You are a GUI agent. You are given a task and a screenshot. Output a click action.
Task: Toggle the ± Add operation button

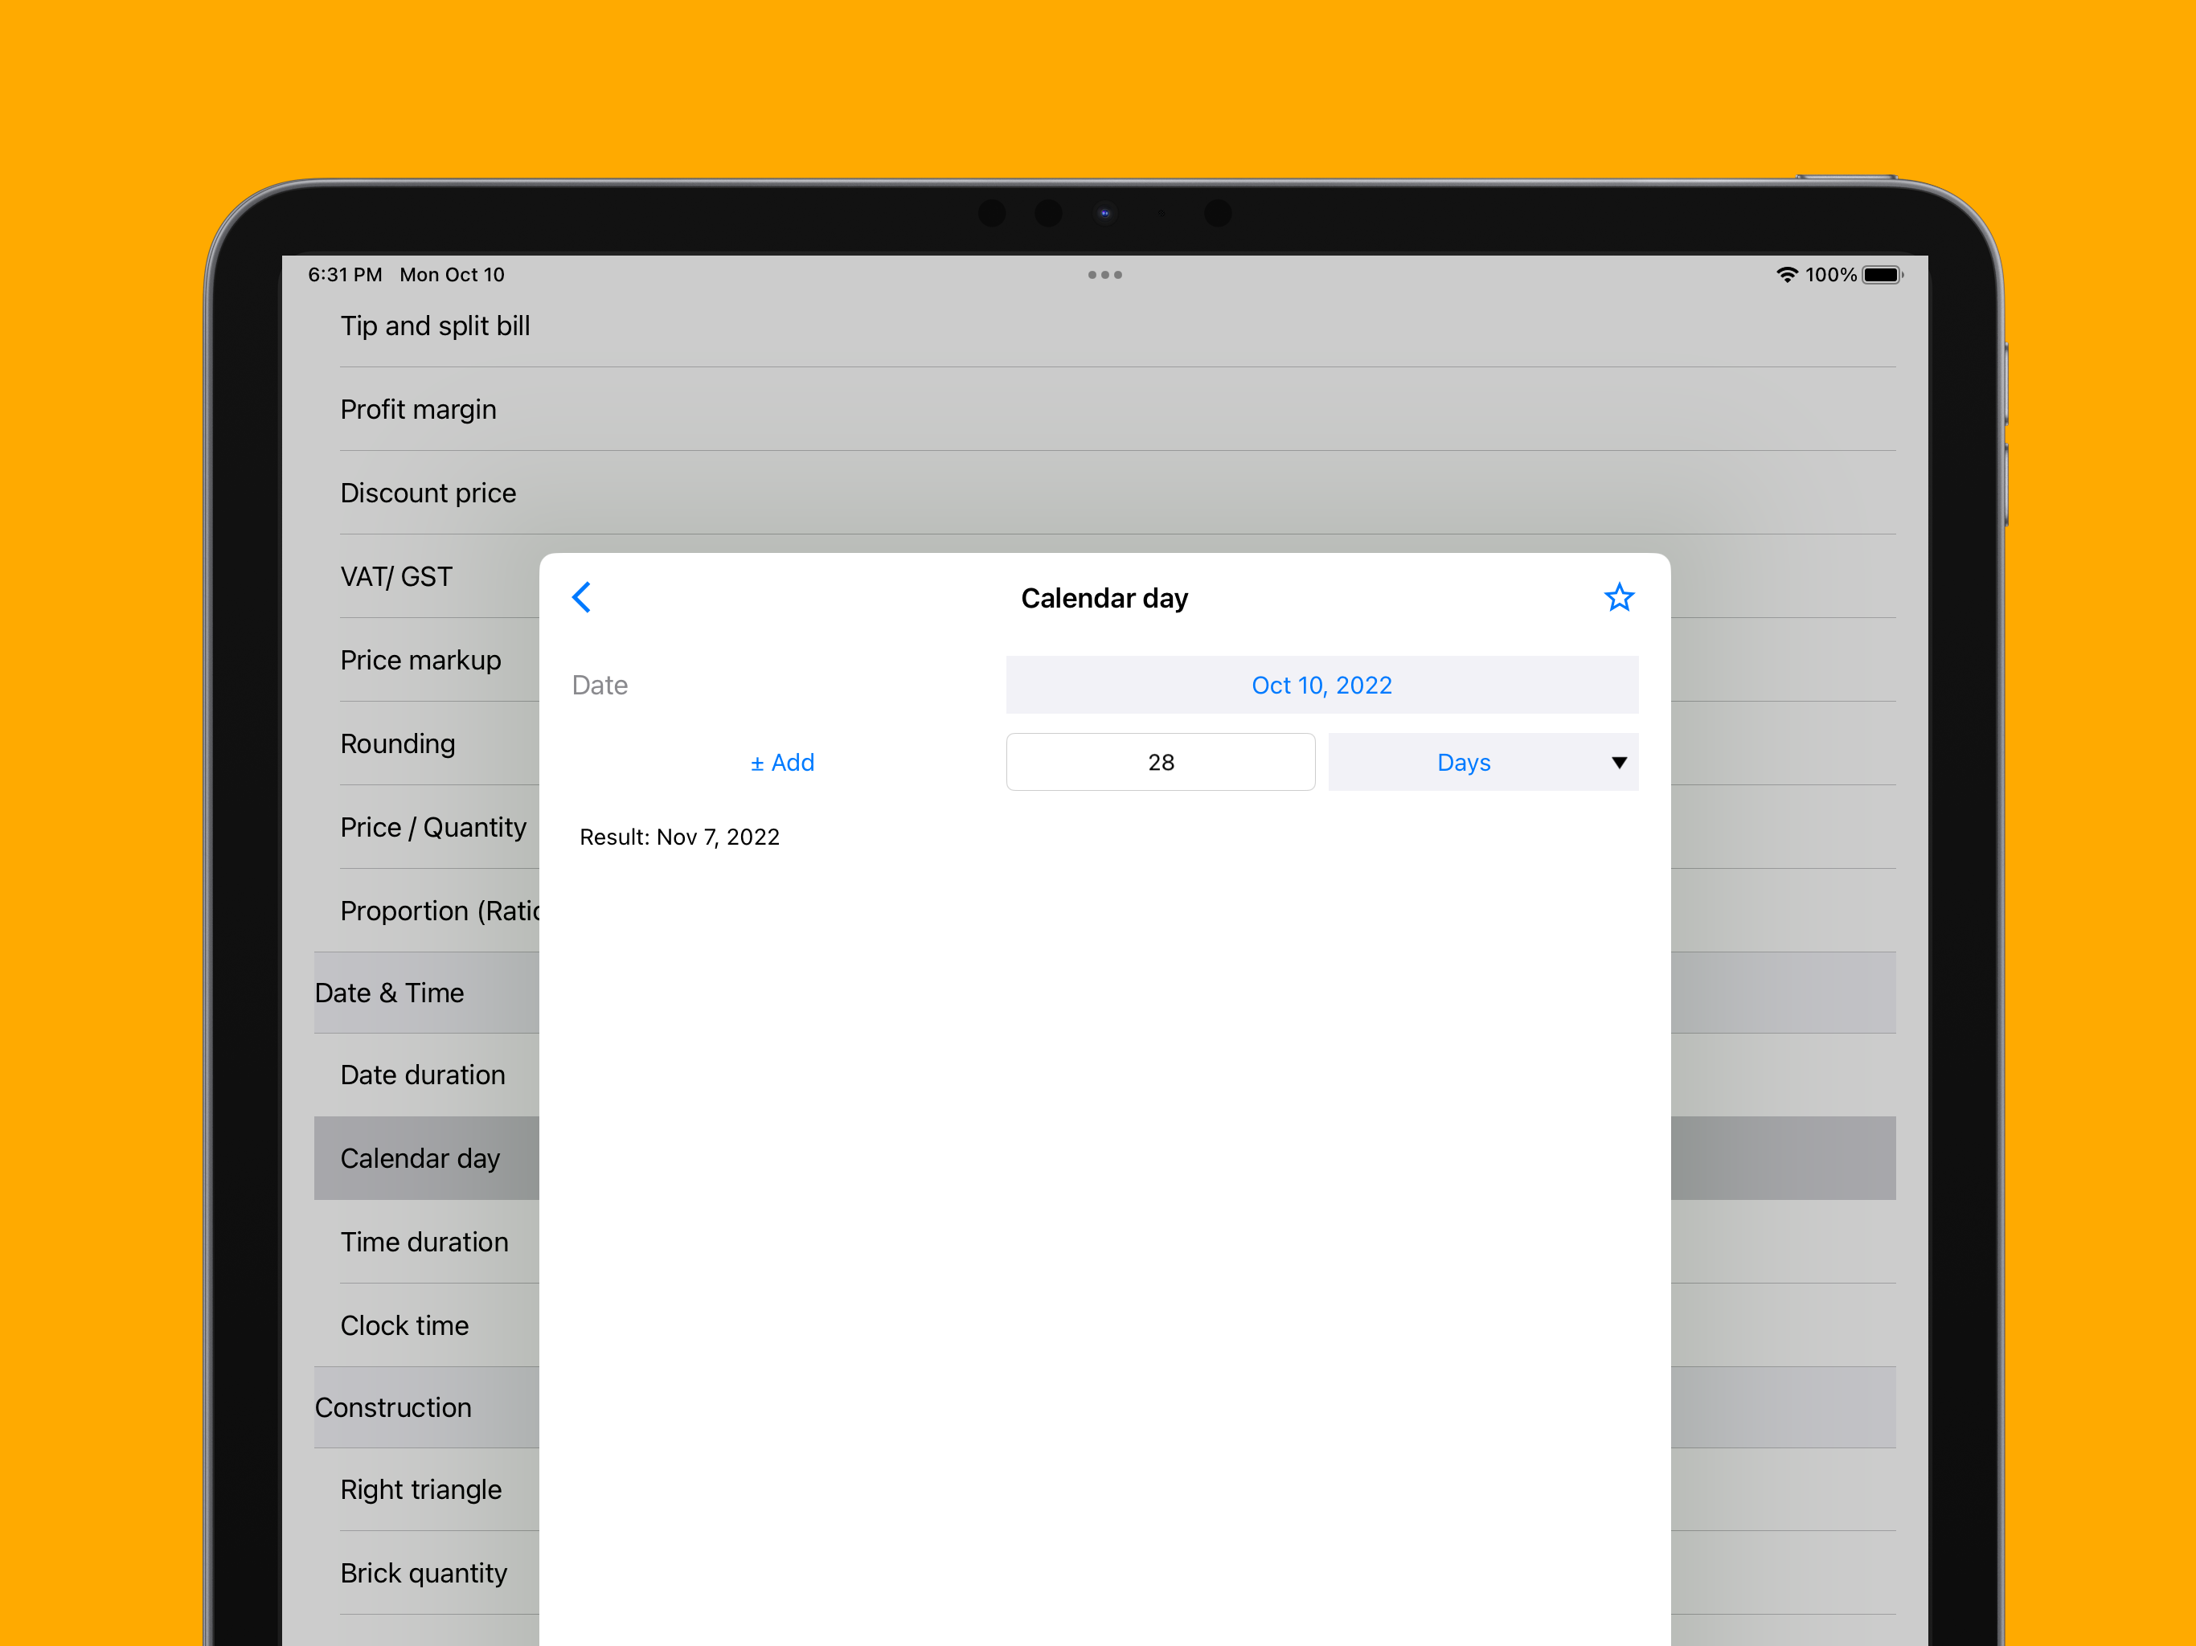click(x=781, y=763)
